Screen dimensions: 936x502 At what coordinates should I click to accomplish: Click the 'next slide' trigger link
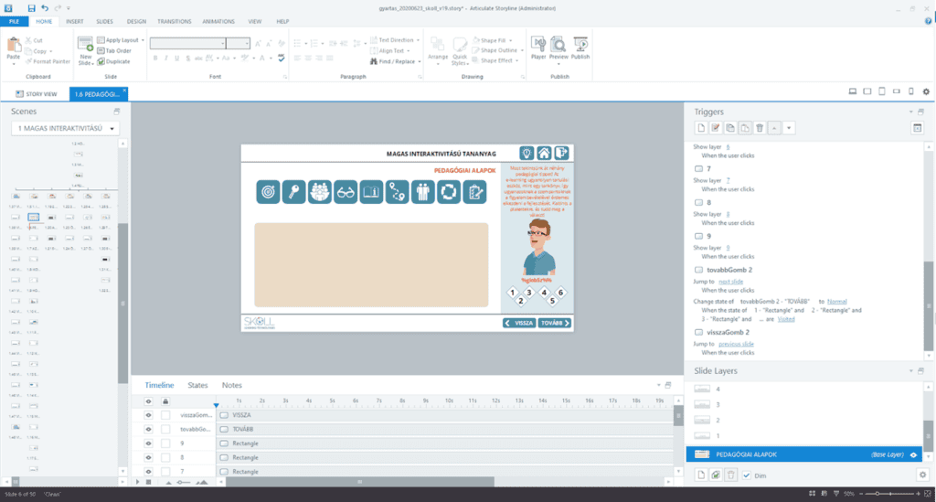[730, 281]
